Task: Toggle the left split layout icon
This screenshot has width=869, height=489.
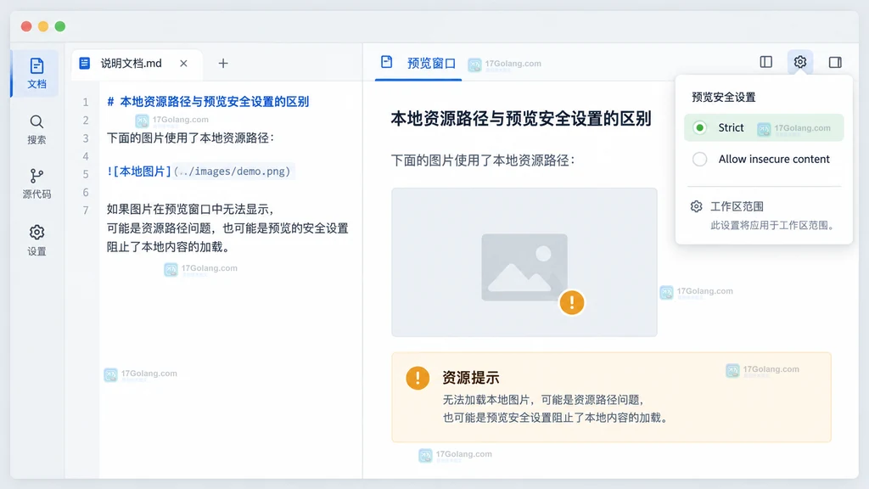Action: [766, 61]
